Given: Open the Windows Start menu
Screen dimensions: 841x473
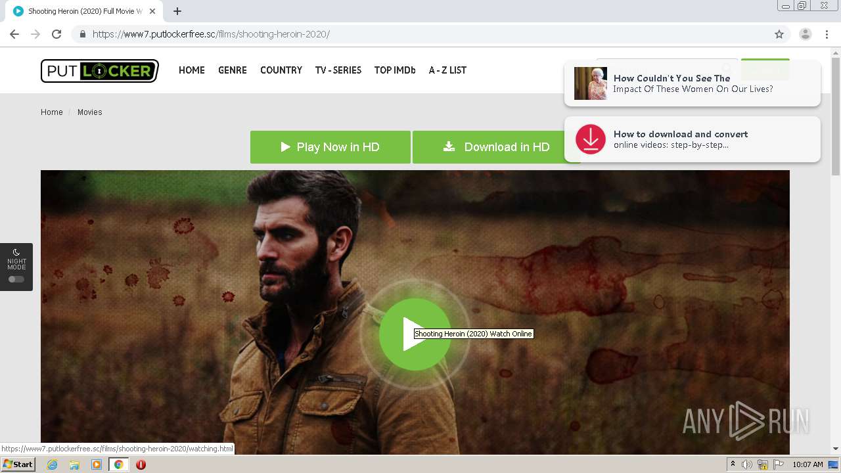Looking at the screenshot, I should click(18, 464).
